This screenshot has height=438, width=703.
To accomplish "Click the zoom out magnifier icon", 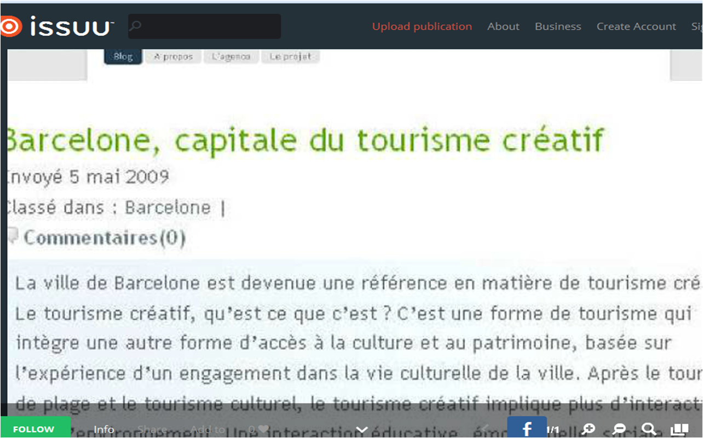I will pos(619,429).
